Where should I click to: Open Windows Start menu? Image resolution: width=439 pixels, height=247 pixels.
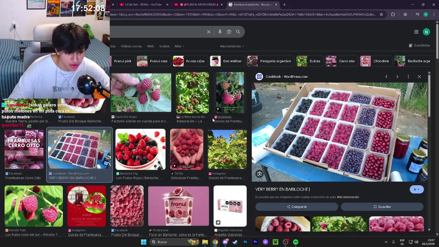pos(144,242)
